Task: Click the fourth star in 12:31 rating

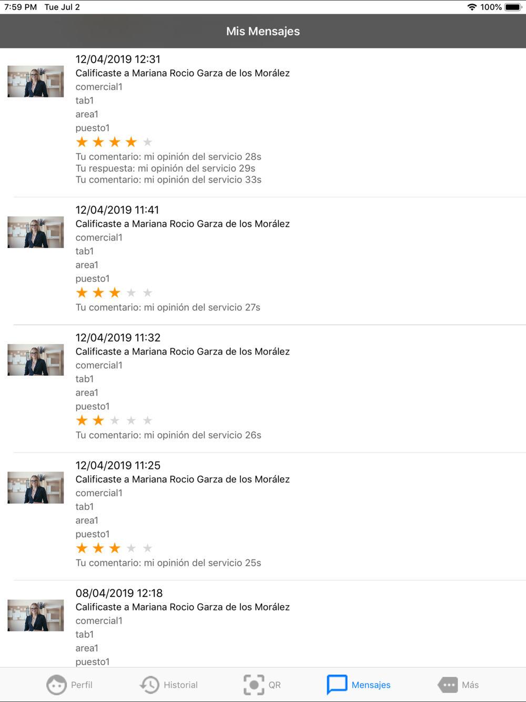Action: click(131, 142)
